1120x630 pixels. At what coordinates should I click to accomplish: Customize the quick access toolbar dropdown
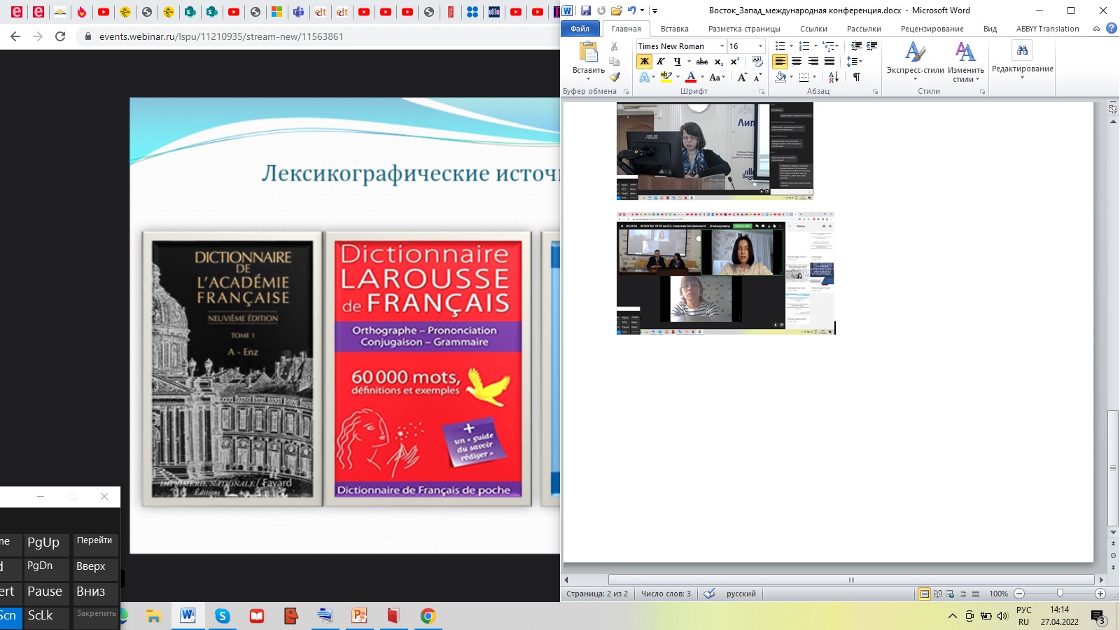pyautogui.click(x=654, y=10)
